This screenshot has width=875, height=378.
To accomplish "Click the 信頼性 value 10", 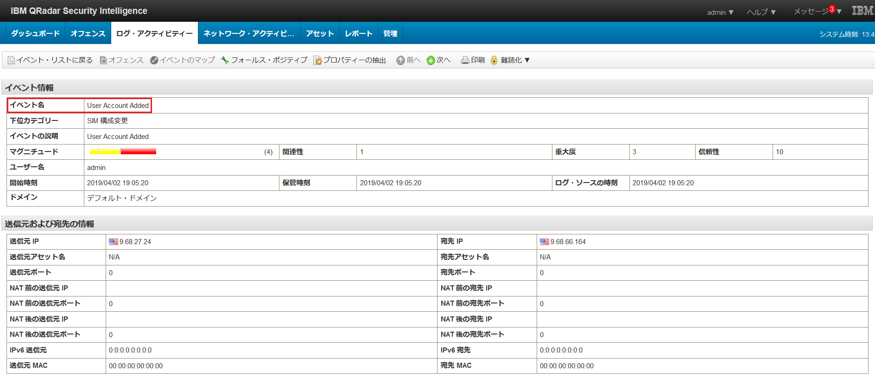I will coord(780,152).
